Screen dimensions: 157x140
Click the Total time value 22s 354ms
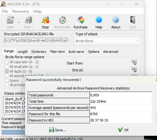point(98,101)
